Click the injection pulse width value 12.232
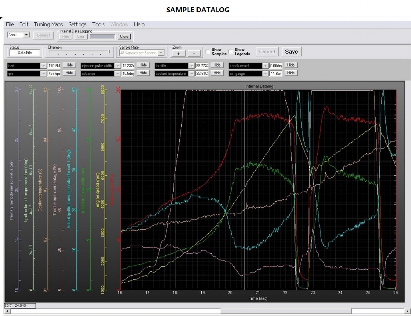The width and height of the screenshot is (411, 316). click(x=128, y=66)
